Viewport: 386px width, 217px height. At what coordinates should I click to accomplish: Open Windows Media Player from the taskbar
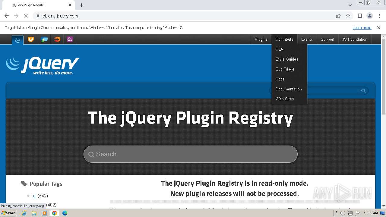point(44,213)
